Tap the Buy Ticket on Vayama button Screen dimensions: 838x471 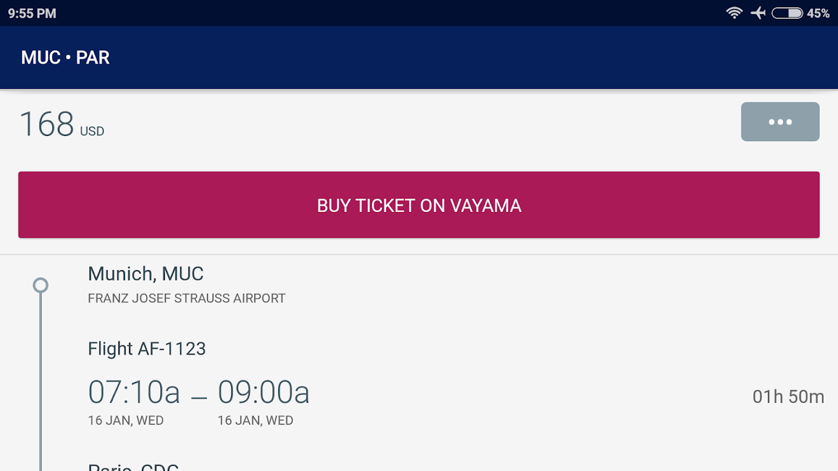point(418,205)
